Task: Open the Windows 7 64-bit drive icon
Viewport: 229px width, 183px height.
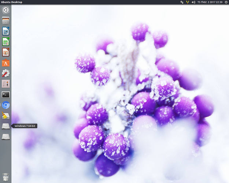Action: coord(6,126)
